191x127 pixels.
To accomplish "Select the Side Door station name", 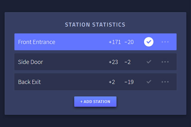I will (31, 62).
